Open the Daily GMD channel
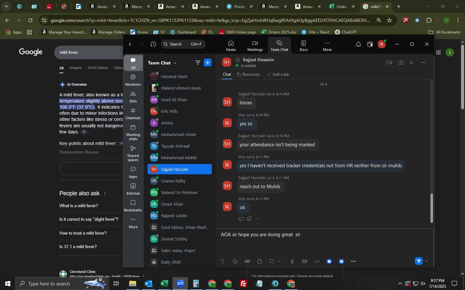The image size is (465, 290). pyautogui.click(x=180, y=262)
